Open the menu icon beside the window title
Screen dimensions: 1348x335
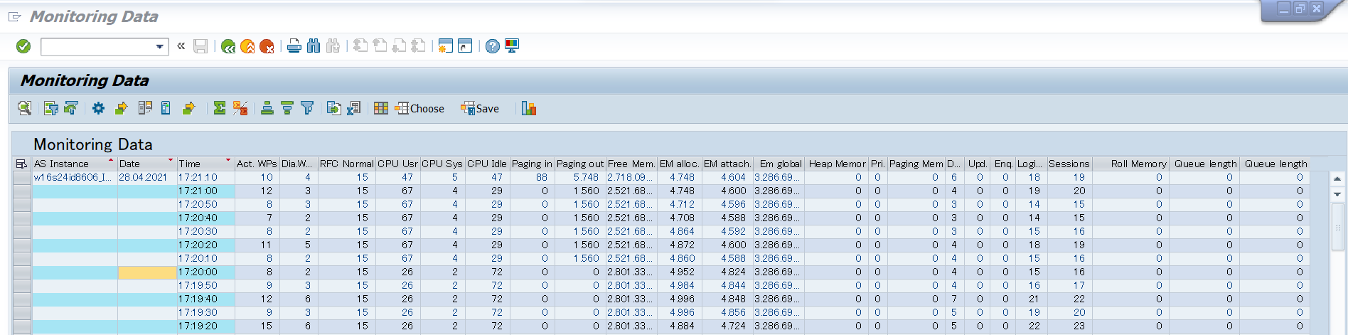click(14, 16)
